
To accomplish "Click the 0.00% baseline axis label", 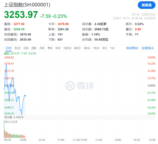I will tap(152, 85).
